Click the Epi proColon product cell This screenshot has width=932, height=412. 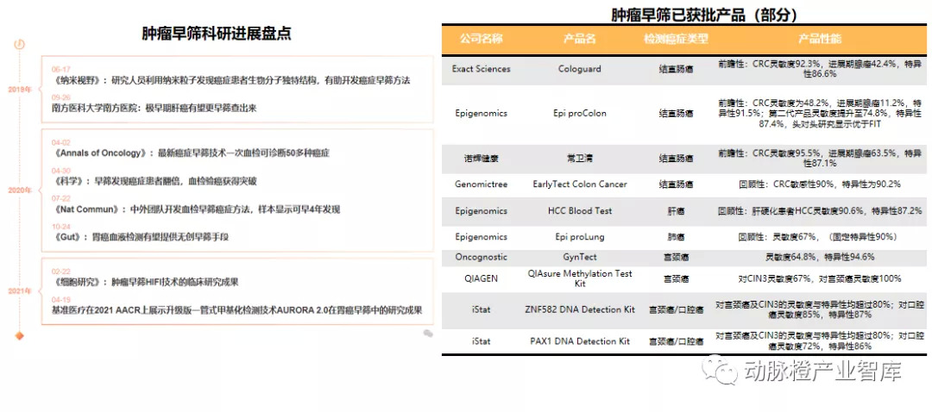[x=579, y=113]
